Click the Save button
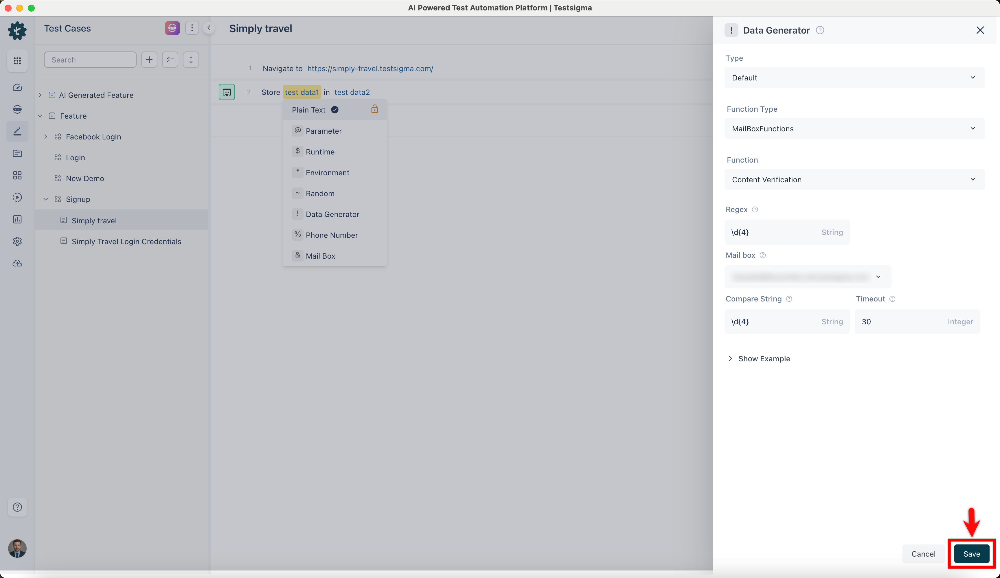The image size is (1000, 578). [x=971, y=554]
